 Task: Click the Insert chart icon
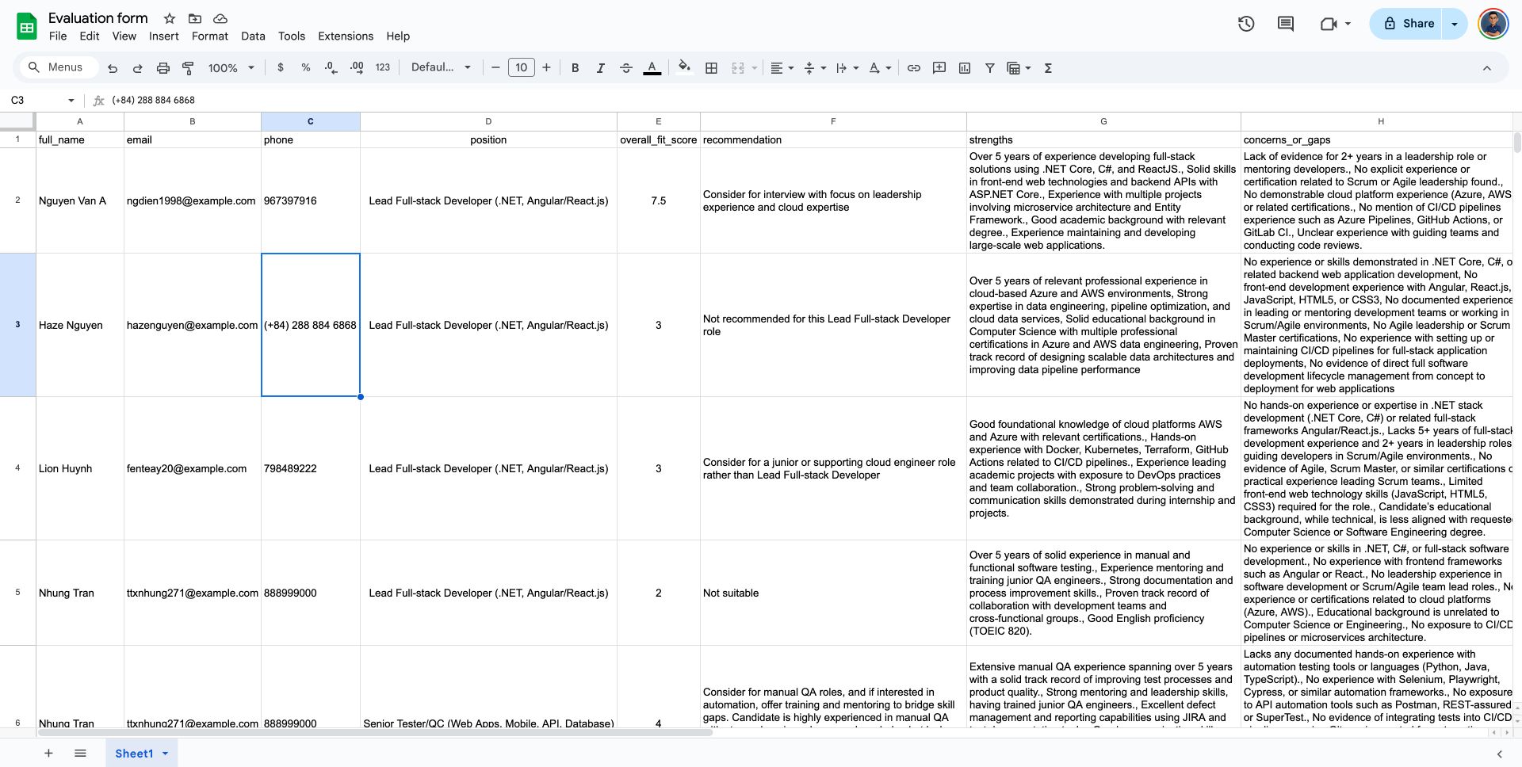click(x=964, y=68)
